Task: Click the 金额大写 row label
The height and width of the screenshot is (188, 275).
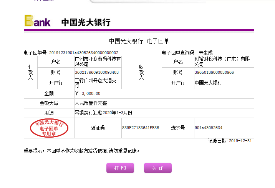Action: click(x=49, y=103)
